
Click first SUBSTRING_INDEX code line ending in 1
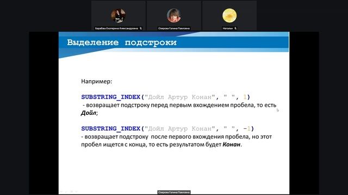click(165, 97)
